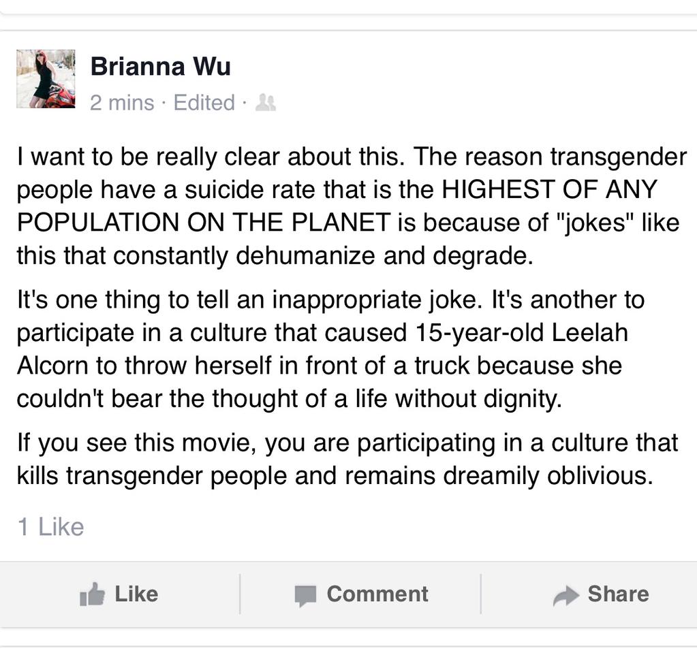This screenshot has width=697, height=657.
Task: Click the friends audience icon beside Edited
Action: pyautogui.click(x=265, y=103)
